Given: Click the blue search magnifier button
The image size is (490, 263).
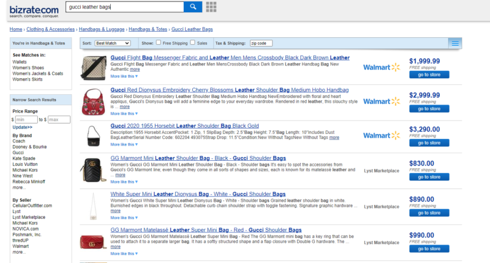Looking at the screenshot, I should [x=193, y=7].
